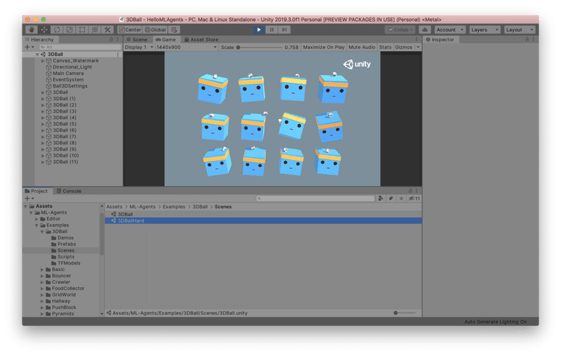Viewport: 561px width, 355px height.
Task: Open the Layout dropdown
Action: [520, 29]
